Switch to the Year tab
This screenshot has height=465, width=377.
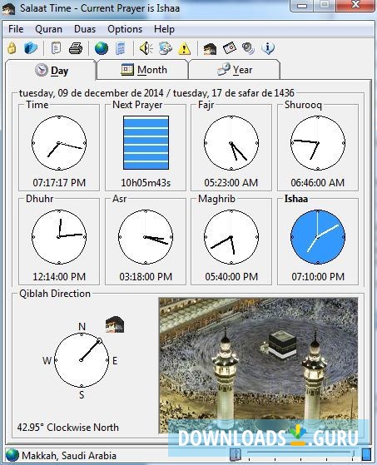pyautogui.click(x=234, y=70)
